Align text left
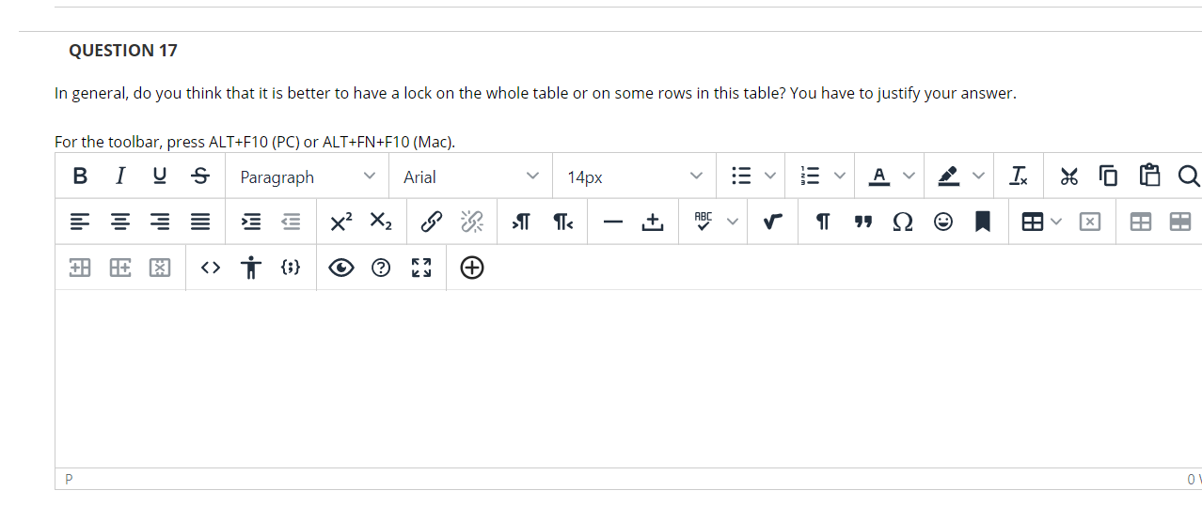Image resolution: width=1202 pixels, height=521 pixels. click(80, 222)
